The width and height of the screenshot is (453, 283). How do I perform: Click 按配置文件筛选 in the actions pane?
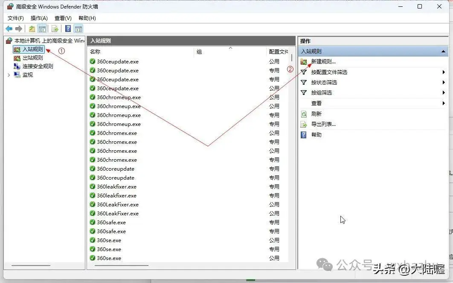coord(329,72)
